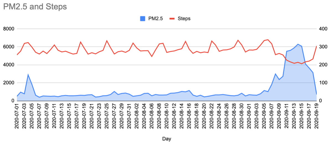Click the Steps line end at 2020-09-19
The image size is (332, 146).
(316, 46)
